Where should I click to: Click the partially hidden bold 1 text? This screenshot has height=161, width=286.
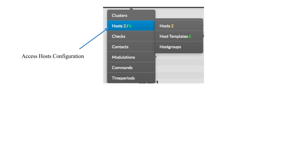[157, 82]
